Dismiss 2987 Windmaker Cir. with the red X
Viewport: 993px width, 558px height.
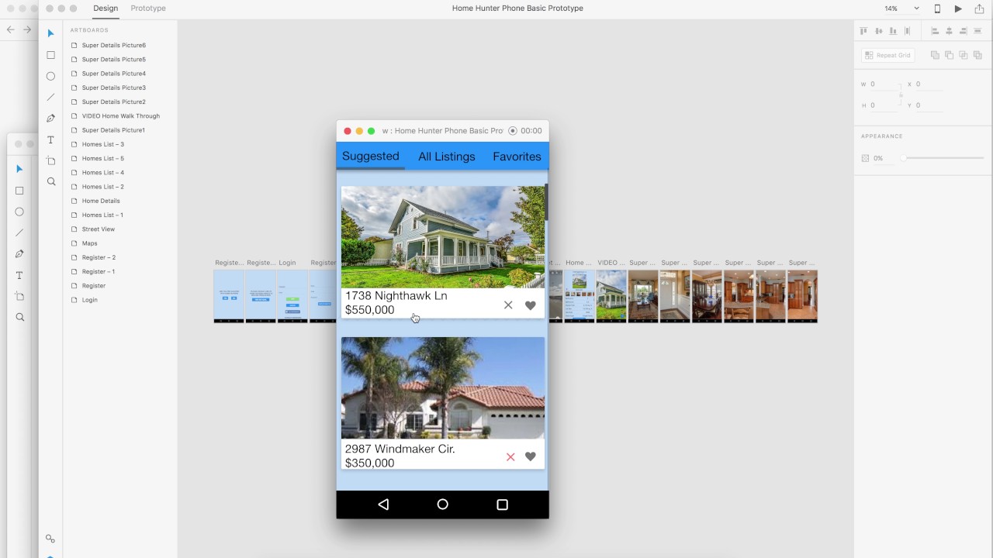[510, 457]
